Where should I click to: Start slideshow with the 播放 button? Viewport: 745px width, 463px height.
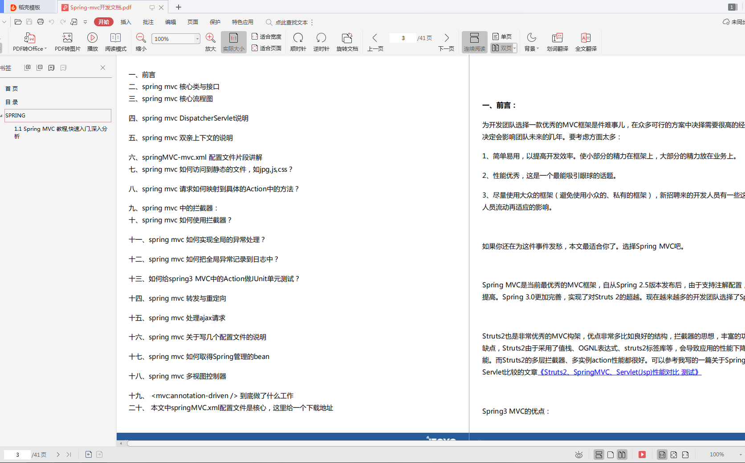92,42
